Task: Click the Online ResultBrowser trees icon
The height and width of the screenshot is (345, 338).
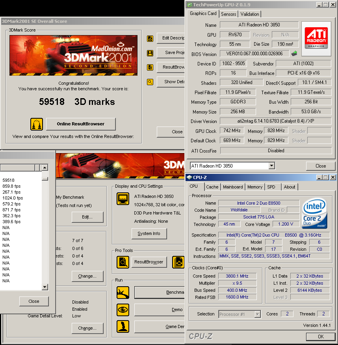Action: tap(37, 124)
